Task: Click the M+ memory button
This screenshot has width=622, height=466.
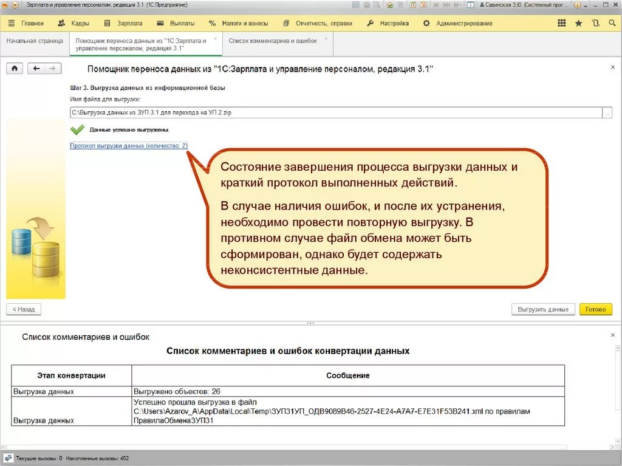Action: 446,5
